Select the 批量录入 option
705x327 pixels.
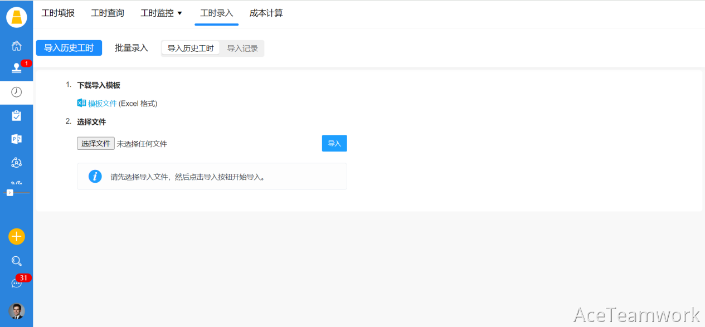132,48
